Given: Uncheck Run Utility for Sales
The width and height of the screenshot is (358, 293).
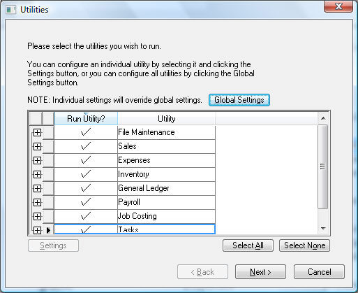Looking at the screenshot, I should tap(86, 146).
